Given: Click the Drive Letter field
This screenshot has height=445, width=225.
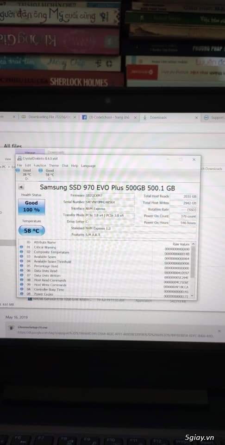Looking at the screenshot, I should click(110, 222).
